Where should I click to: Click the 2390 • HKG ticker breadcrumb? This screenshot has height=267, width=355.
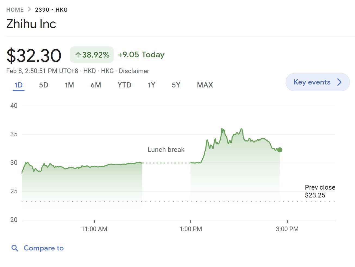[x=51, y=10]
